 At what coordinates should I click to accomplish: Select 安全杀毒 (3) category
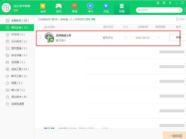point(17,55)
